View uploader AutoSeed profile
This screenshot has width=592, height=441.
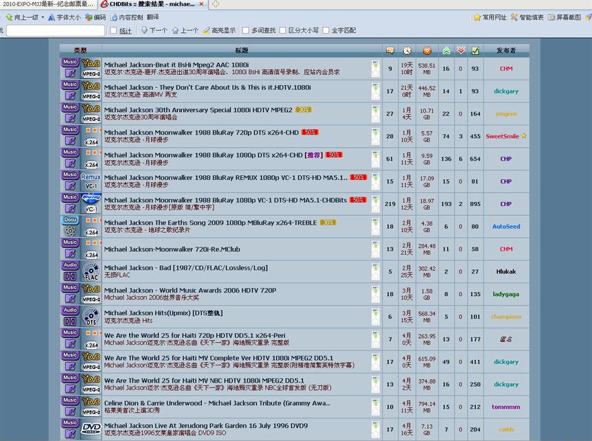tap(506, 227)
